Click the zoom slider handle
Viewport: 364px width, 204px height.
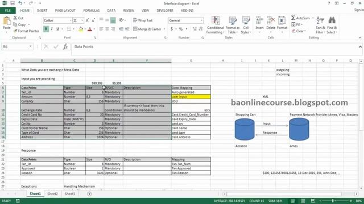[333, 201]
